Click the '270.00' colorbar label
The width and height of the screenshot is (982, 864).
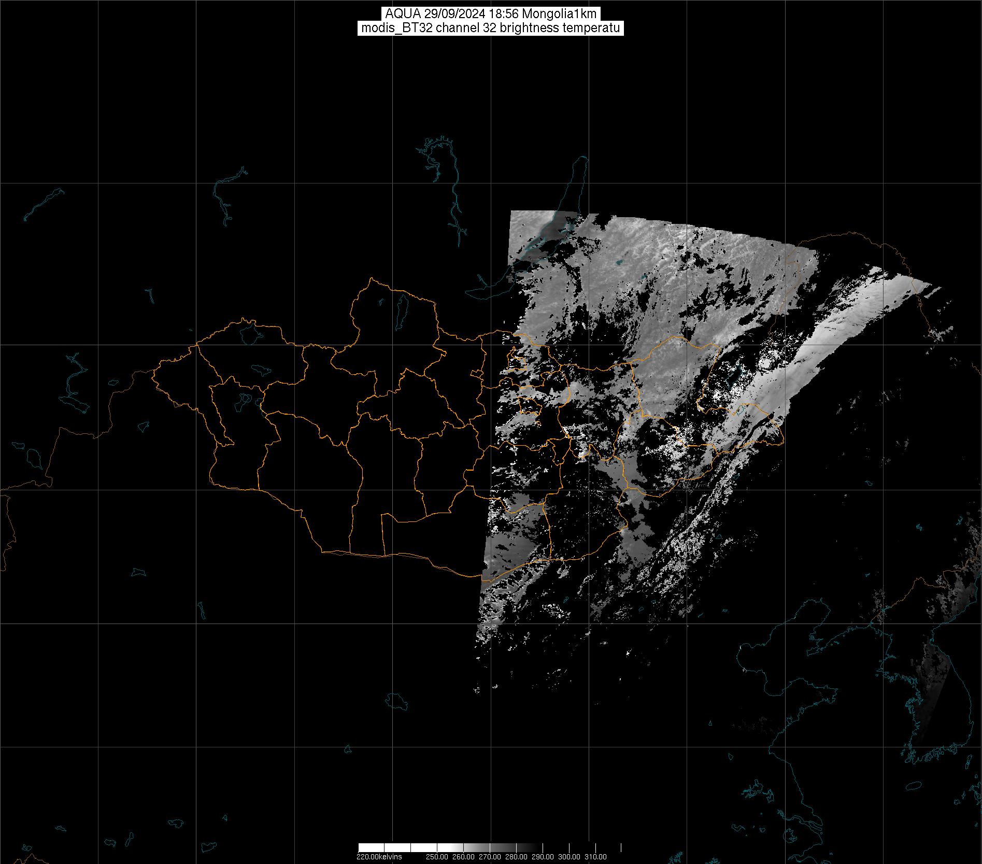(490, 857)
